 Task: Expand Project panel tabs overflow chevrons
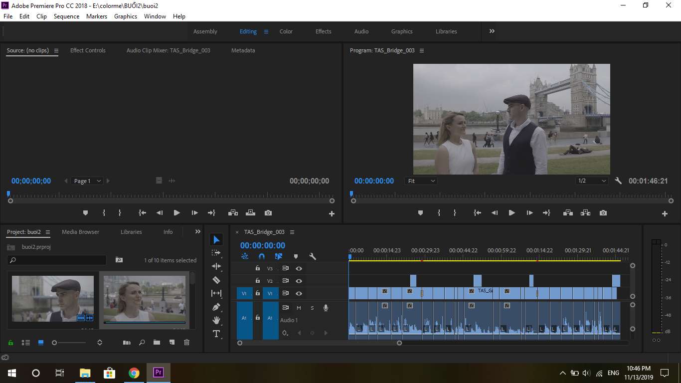coord(198,231)
